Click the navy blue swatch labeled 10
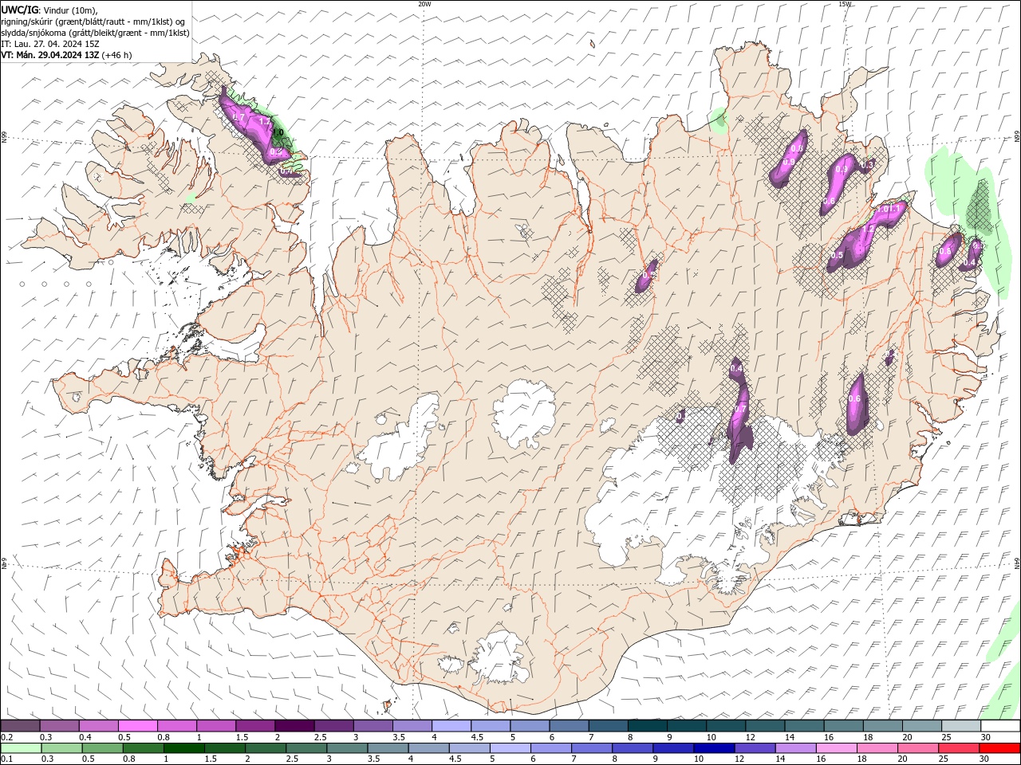Viewport: 1021px width, 765px height. point(713,748)
